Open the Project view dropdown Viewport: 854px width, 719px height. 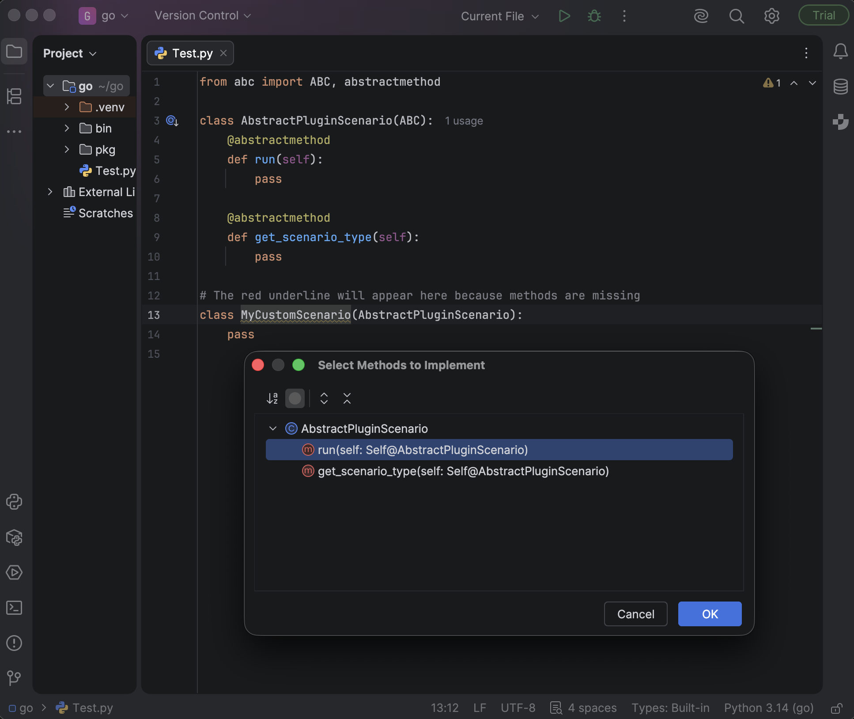click(x=70, y=53)
